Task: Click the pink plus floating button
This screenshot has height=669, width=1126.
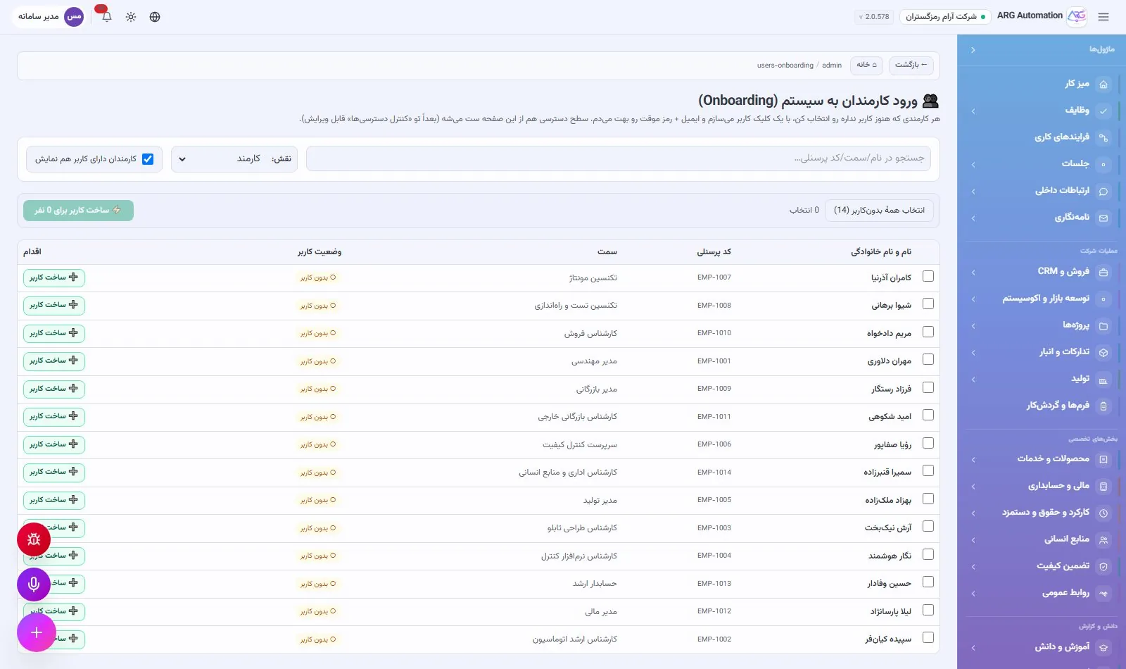Action: tap(37, 632)
